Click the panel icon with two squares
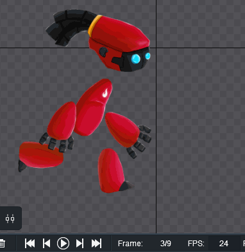The height and width of the screenshot is (252, 245). point(10,219)
